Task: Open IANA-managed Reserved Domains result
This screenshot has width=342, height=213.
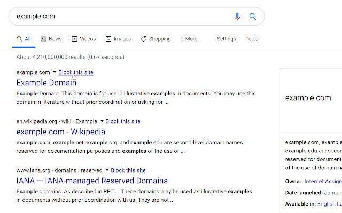Action: [x=92, y=181]
